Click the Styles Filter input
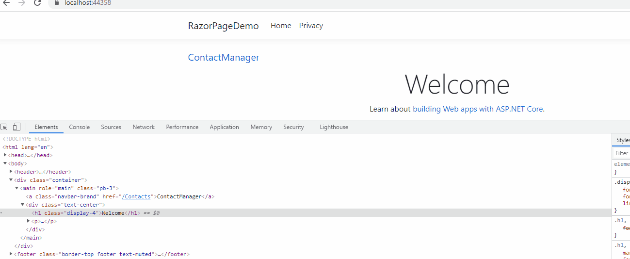The image size is (630, 259). click(x=622, y=153)
